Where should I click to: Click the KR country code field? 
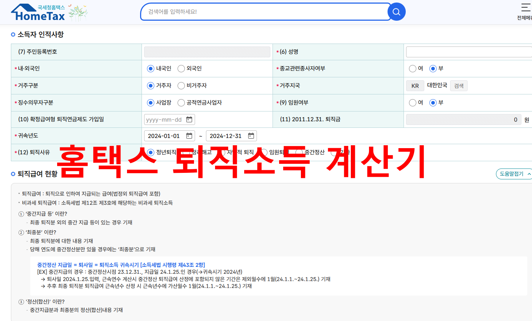click(x=415, y=86)
